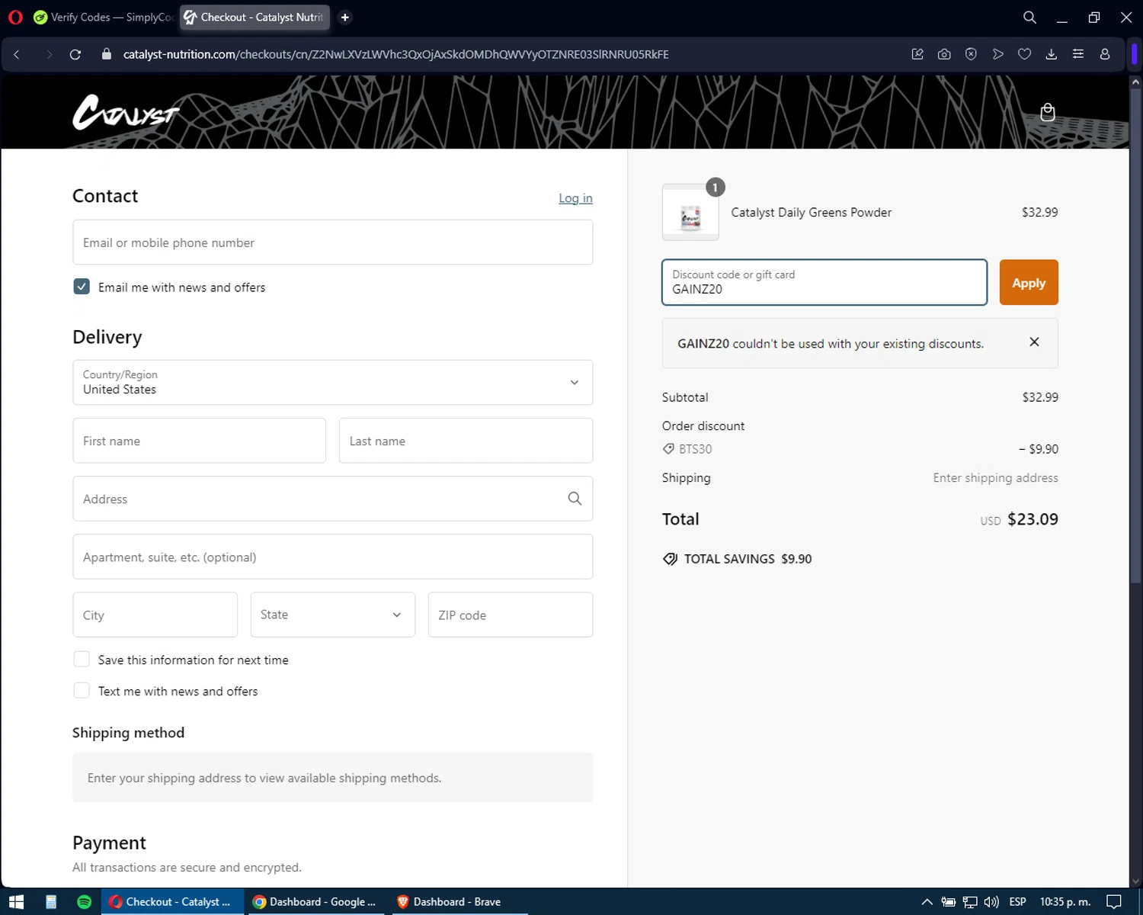The image size is (1143, 915).
Task: Click the Apartment, suite, etc. field
Action: click(333, 557)
